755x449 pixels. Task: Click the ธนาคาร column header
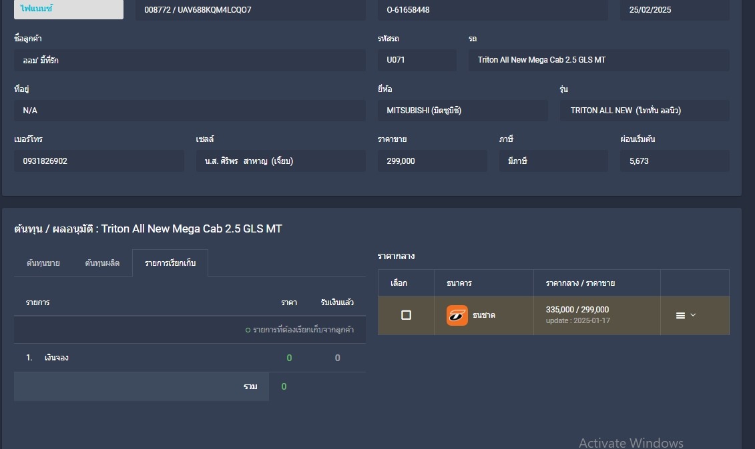tap(459, 283)
